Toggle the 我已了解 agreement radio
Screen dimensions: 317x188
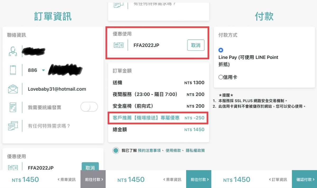pyautogui.click(x=115, y=150)
